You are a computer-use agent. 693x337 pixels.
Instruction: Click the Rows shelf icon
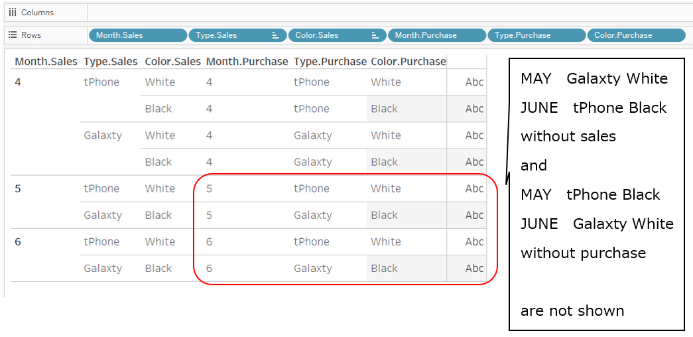[13, 35]
